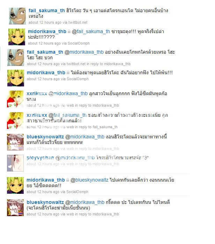Click midorikawa_thb avatar in second tweet
Screen dimensions: 215x244
click(x=17, y=37)
